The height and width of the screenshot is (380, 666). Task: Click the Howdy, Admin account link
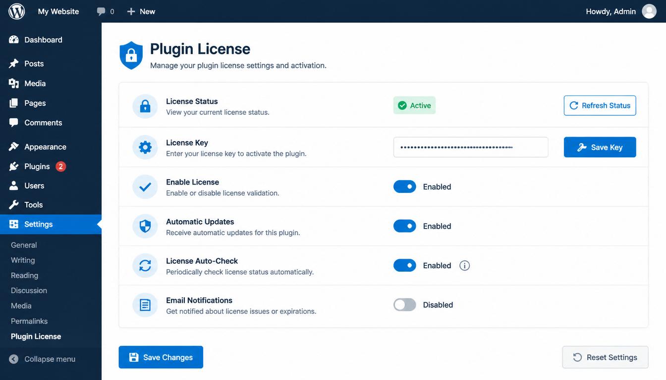tap(611, 11)
